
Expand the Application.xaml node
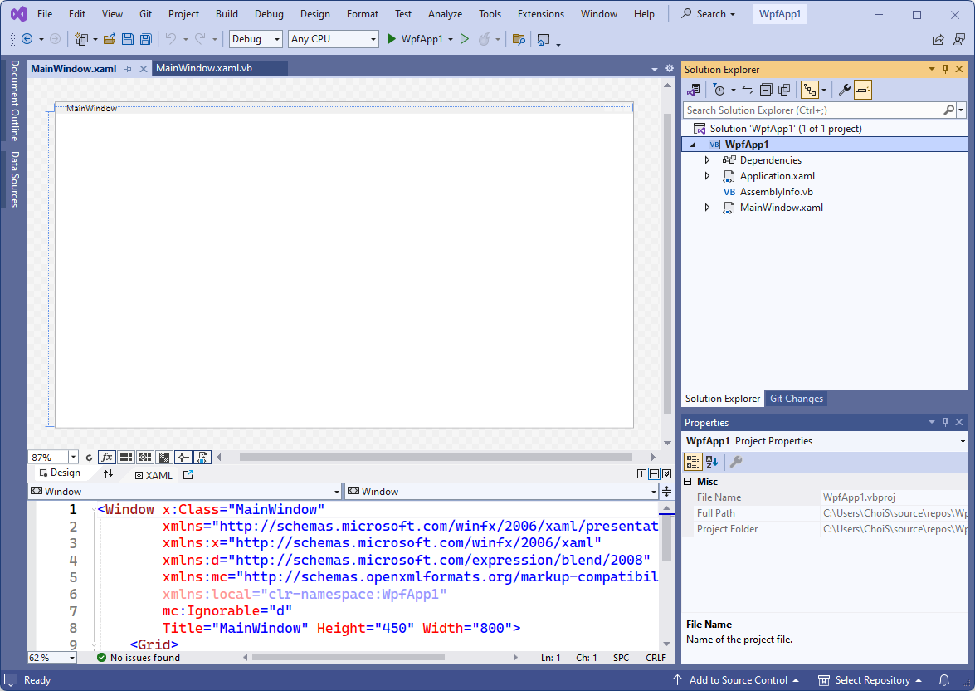(x=707, y=176)
